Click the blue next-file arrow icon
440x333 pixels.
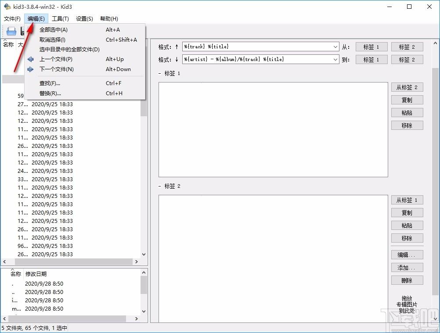coord(31,69)
